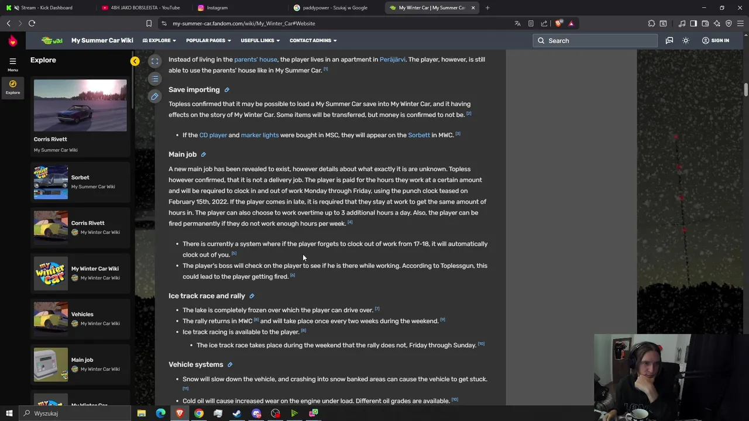Click the browser address bar URL

click(x=244, y=23)
